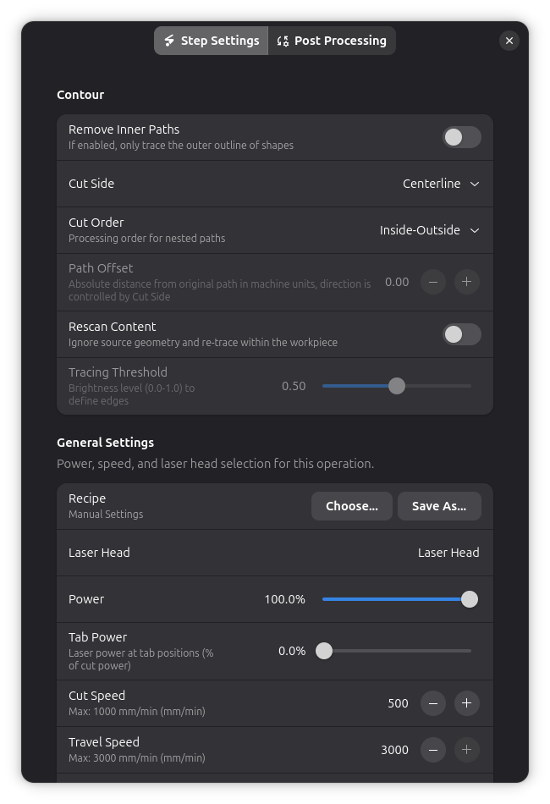550x804 pixels.
Task: Toggle the Rescan Content switch
Action: pos(461,334)
